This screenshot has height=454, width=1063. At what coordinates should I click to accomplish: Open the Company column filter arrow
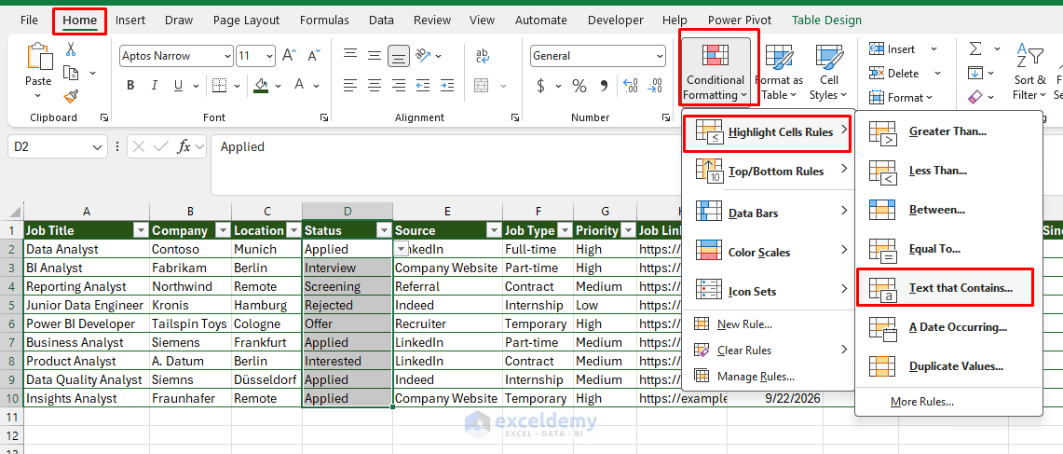coord(222,231)
